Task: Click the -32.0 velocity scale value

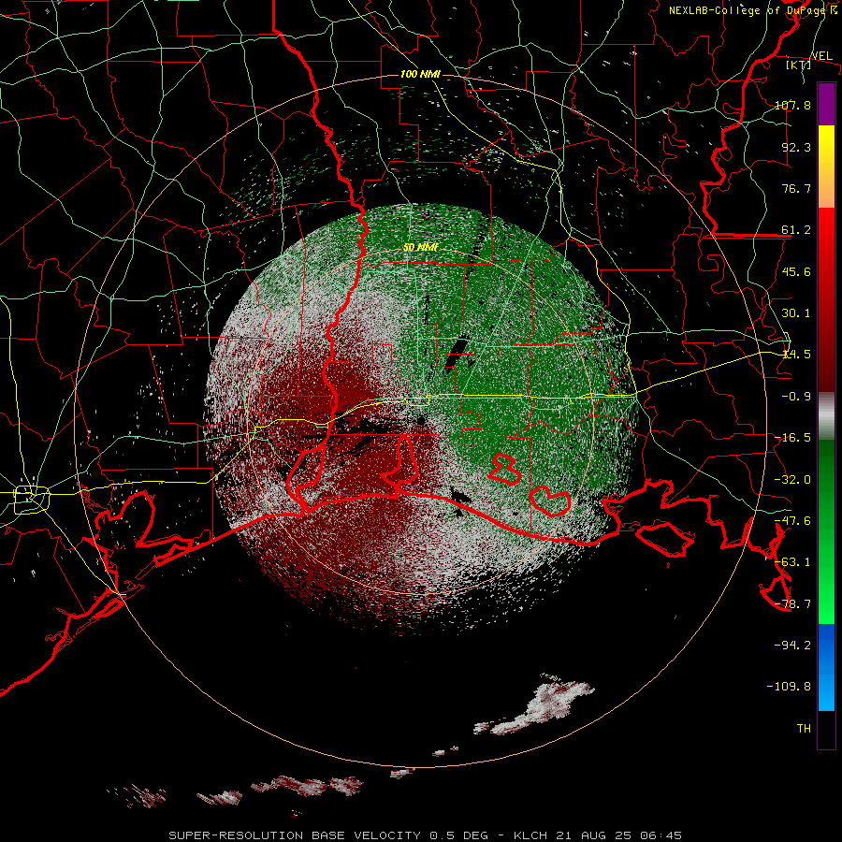Action: tap(792, 480)
